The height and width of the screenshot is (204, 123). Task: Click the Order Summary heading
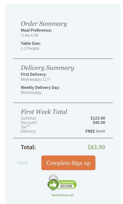(x=44, y=24)
